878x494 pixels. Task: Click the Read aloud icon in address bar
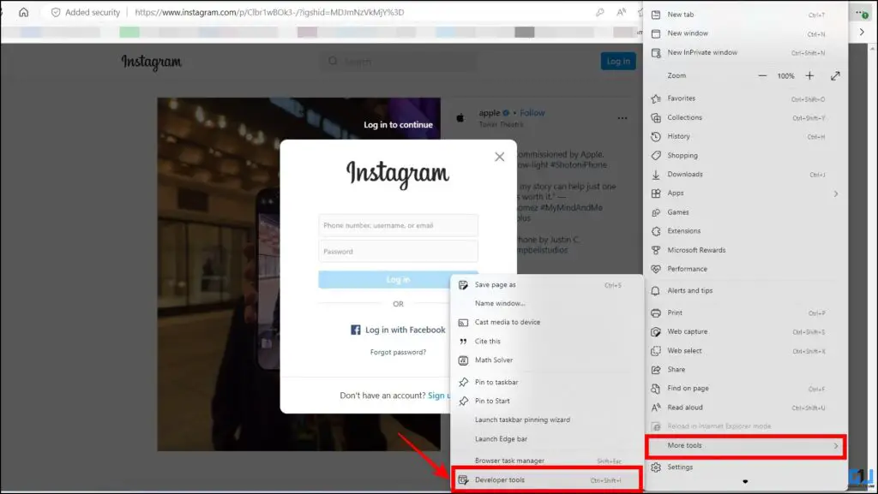(621, 12)
